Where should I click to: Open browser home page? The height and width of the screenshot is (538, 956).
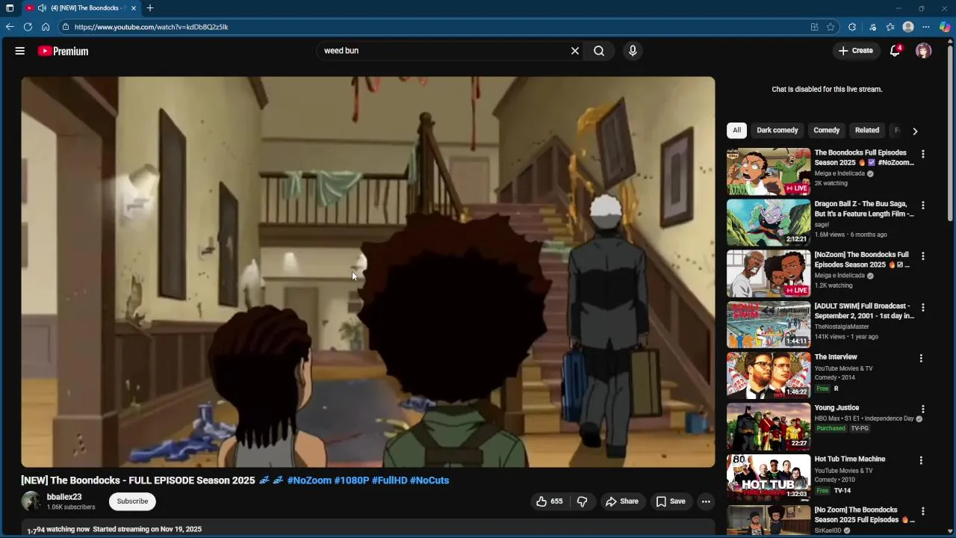point(46,27)
